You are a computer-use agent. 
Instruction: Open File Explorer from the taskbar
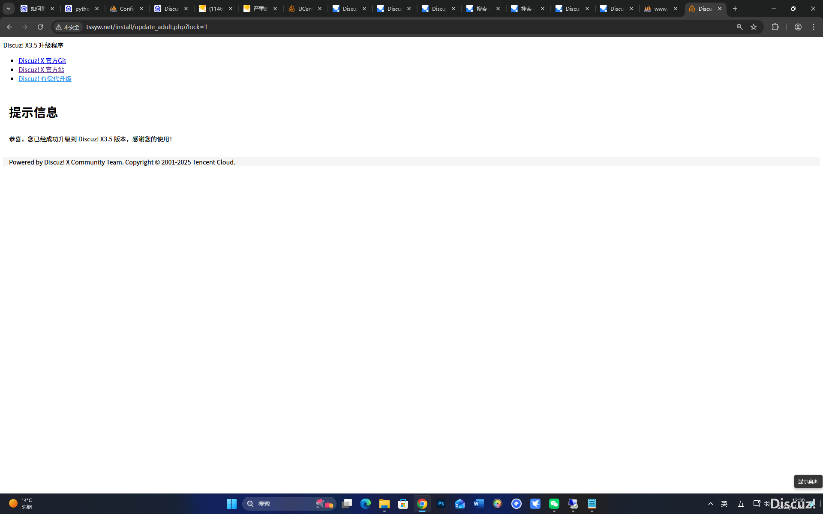pos(384,504)
